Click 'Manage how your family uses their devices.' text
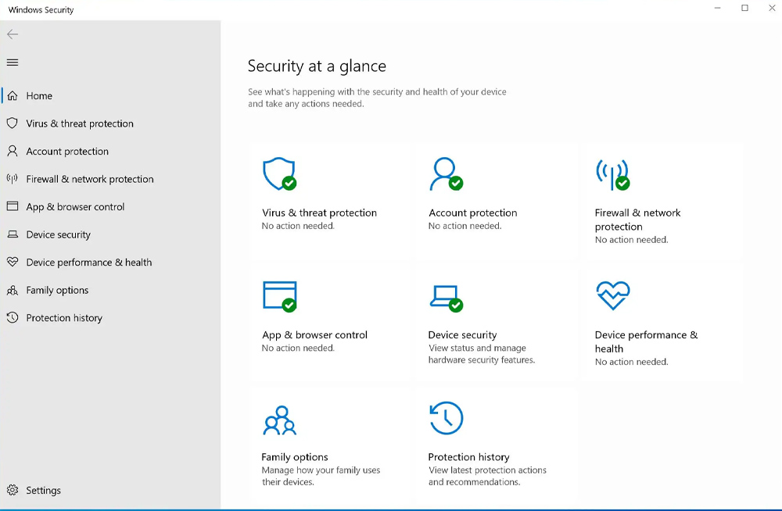782x511 pixels. [x=321, y=476]
